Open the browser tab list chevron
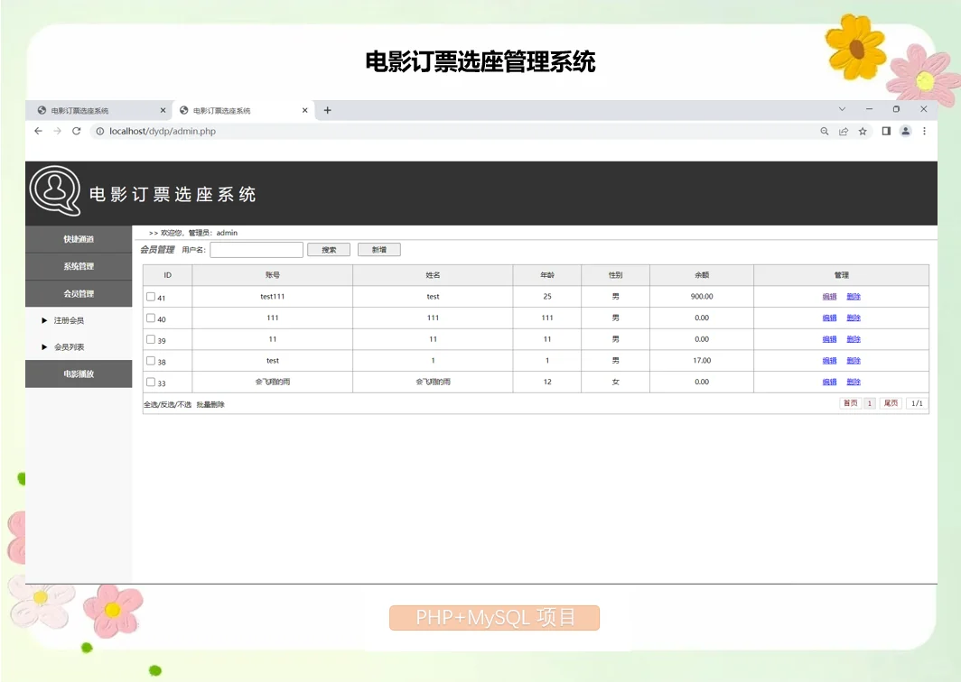Image resolution: width=961 pixels, height=682 pixels. pyautogui.click(x=843, y=109)
